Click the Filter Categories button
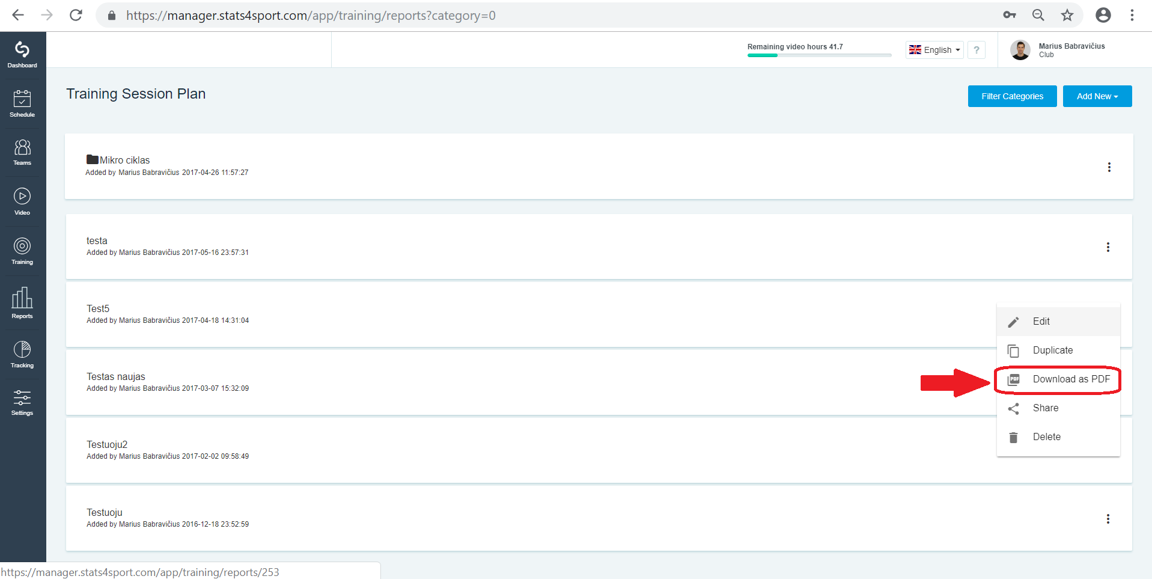Viewport: 1152px width, 579px height. click(1013, 96)
